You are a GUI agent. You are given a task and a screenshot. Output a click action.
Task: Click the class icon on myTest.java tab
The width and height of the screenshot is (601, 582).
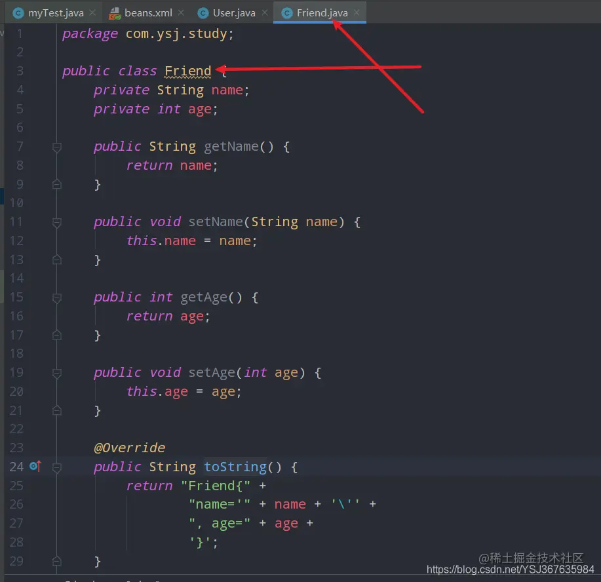(18, 13)
